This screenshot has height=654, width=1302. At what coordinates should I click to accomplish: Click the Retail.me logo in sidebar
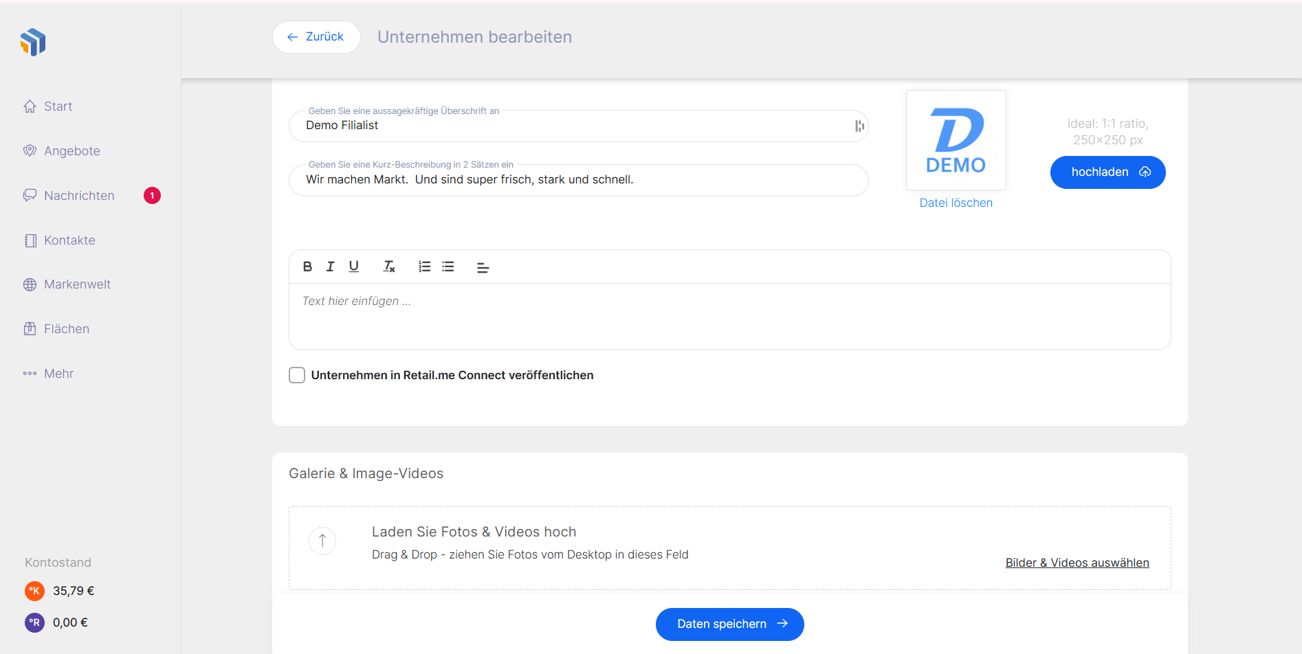tap(33, 43)
